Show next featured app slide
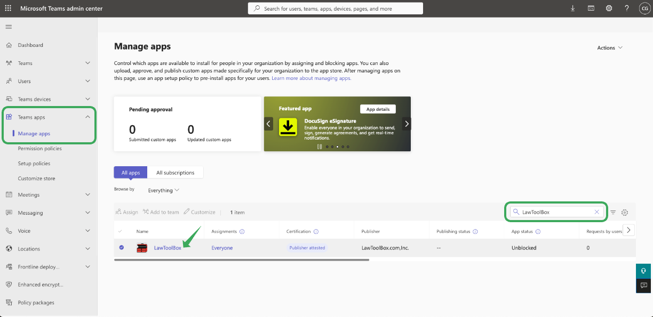The height and width of the screenshot is (317, 653). (407, 124)
